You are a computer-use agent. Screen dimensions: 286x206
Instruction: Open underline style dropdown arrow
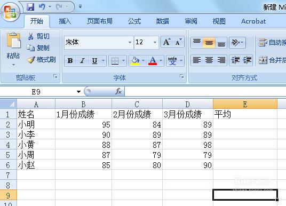(103, 61)
